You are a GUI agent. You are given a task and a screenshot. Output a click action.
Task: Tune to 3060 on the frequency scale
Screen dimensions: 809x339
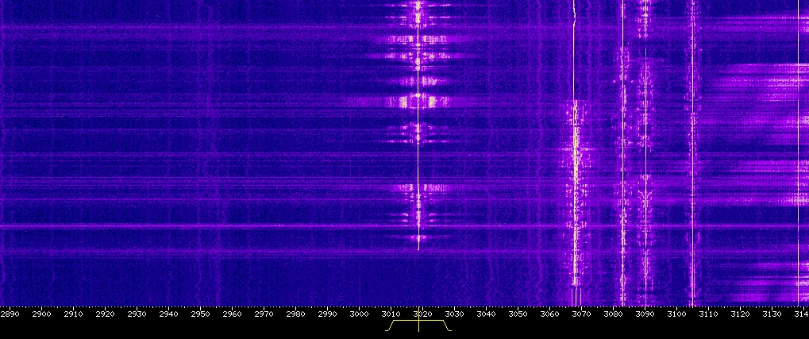click(549, 314)
